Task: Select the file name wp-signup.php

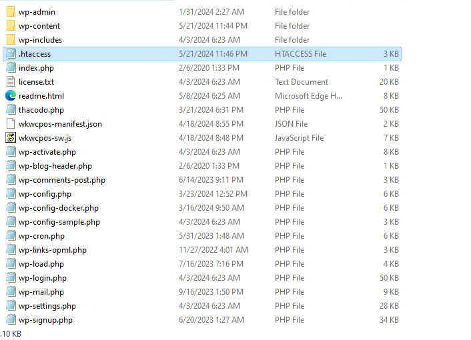Action: point(45,320)
